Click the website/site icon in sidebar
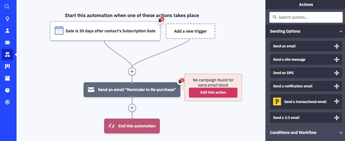The width and height of the screenshot is (345, 141). click(7, 78)
